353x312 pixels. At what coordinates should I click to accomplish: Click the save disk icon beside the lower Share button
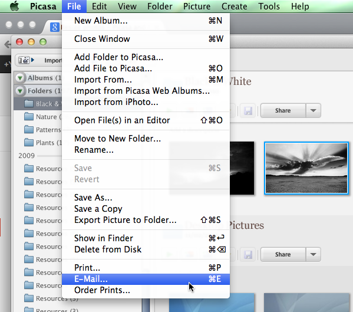click(248, 255)
